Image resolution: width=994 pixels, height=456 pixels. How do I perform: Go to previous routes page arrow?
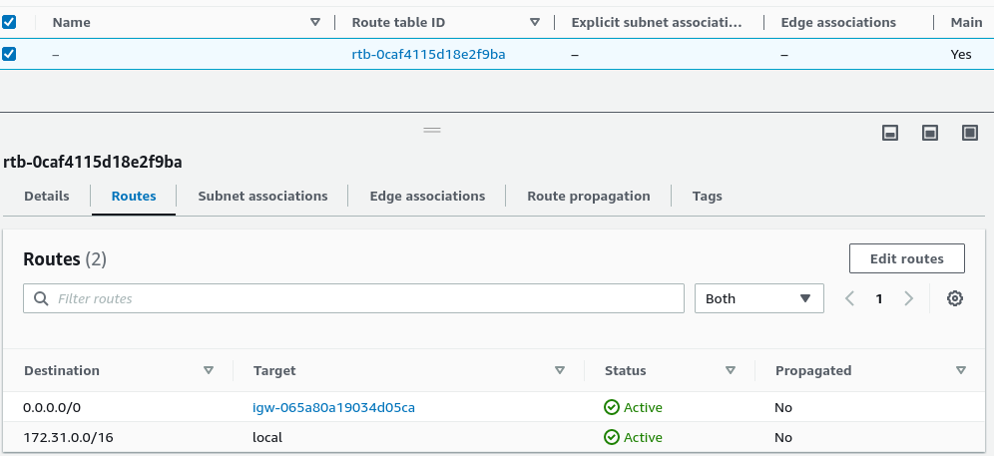point(850,298)
